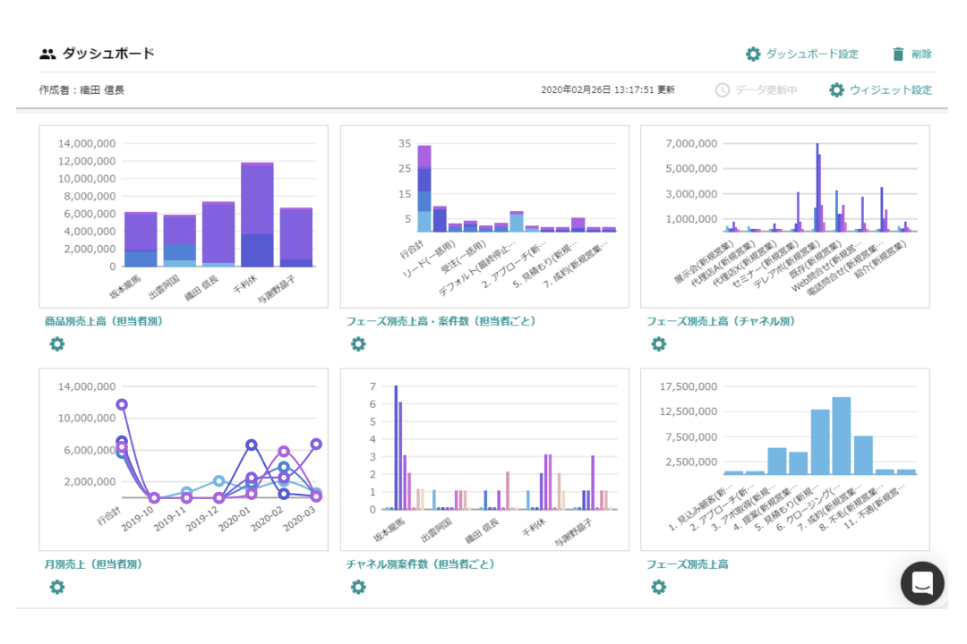967x644 pixels.
Task: Click the 坂本龍馬 stacked bar in sales chart
Action: pyautogui.click(x=141, y=239)
